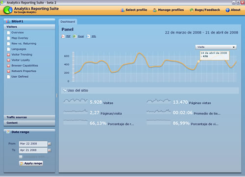Collapse the Visitors section header
Viewport: 245px width, 177px height.
click(29, 27)
